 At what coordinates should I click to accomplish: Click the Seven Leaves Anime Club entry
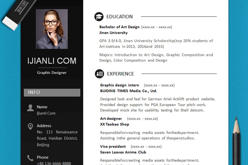click(x=123, y=152)
